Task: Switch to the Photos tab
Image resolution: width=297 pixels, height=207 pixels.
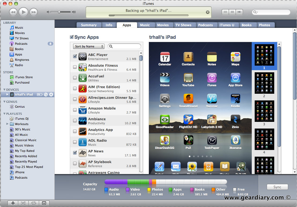Action: pos(265,25)
